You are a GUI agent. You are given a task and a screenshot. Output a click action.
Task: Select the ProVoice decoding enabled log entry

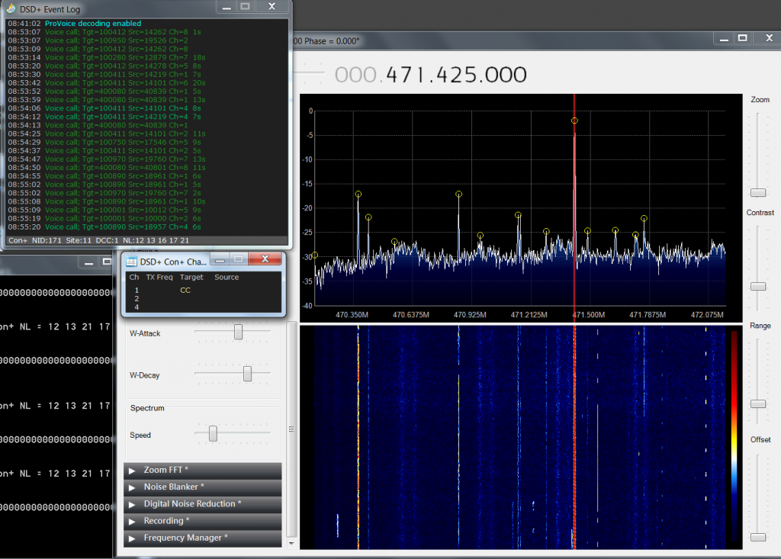coord(93,24)
